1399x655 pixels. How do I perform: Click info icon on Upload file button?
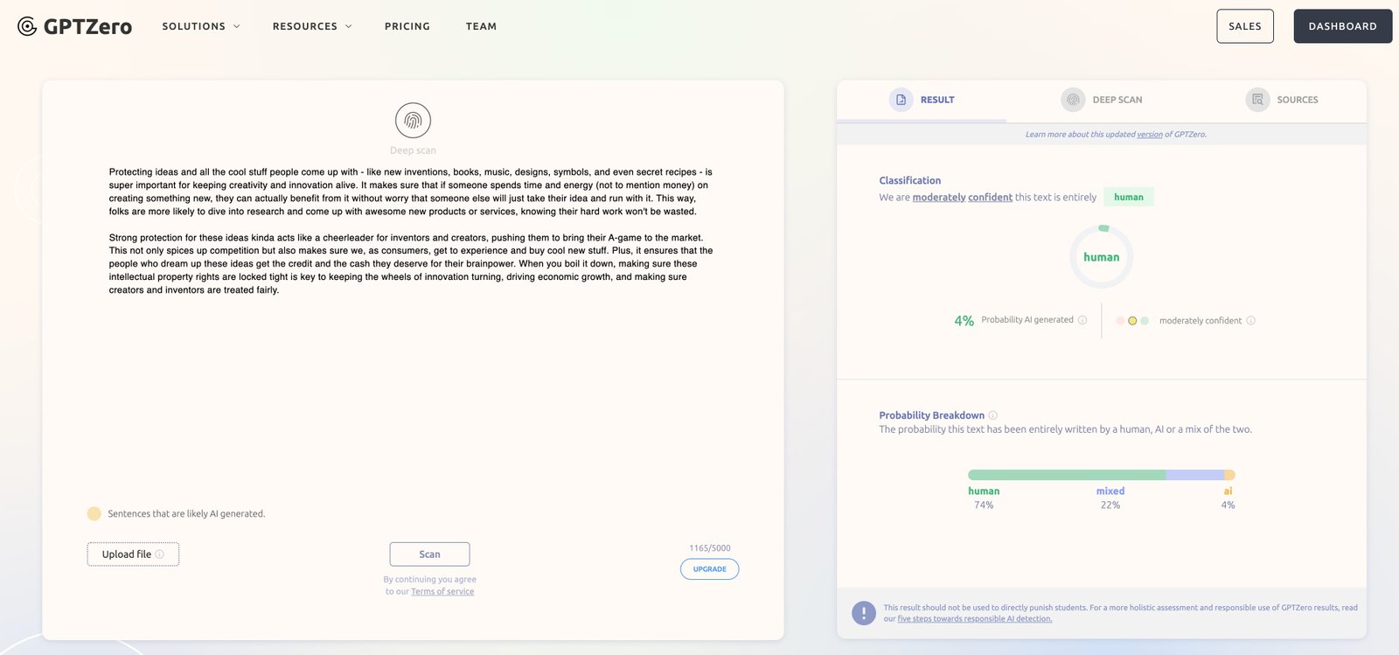tap(160, 554)
